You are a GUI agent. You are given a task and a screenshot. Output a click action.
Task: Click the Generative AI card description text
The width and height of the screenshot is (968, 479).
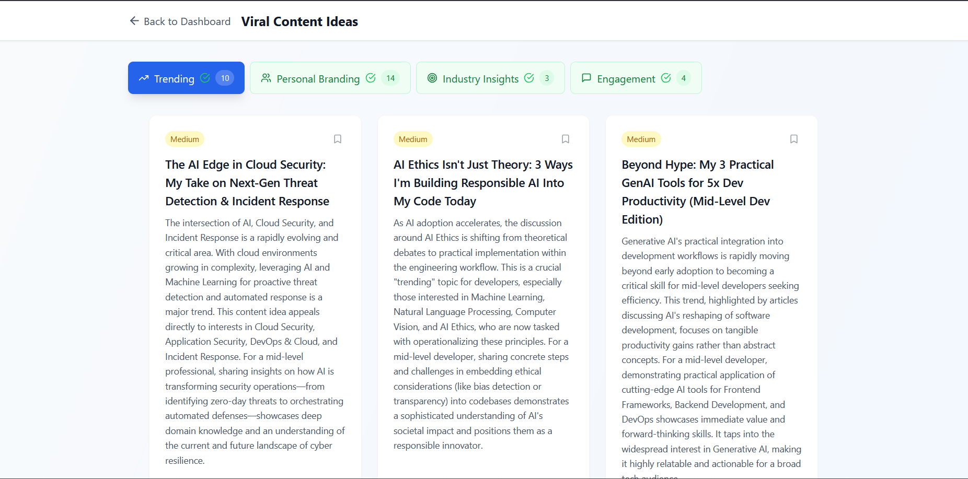pos(711,357)
